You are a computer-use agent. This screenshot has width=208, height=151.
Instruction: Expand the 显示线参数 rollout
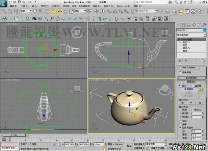191,78
